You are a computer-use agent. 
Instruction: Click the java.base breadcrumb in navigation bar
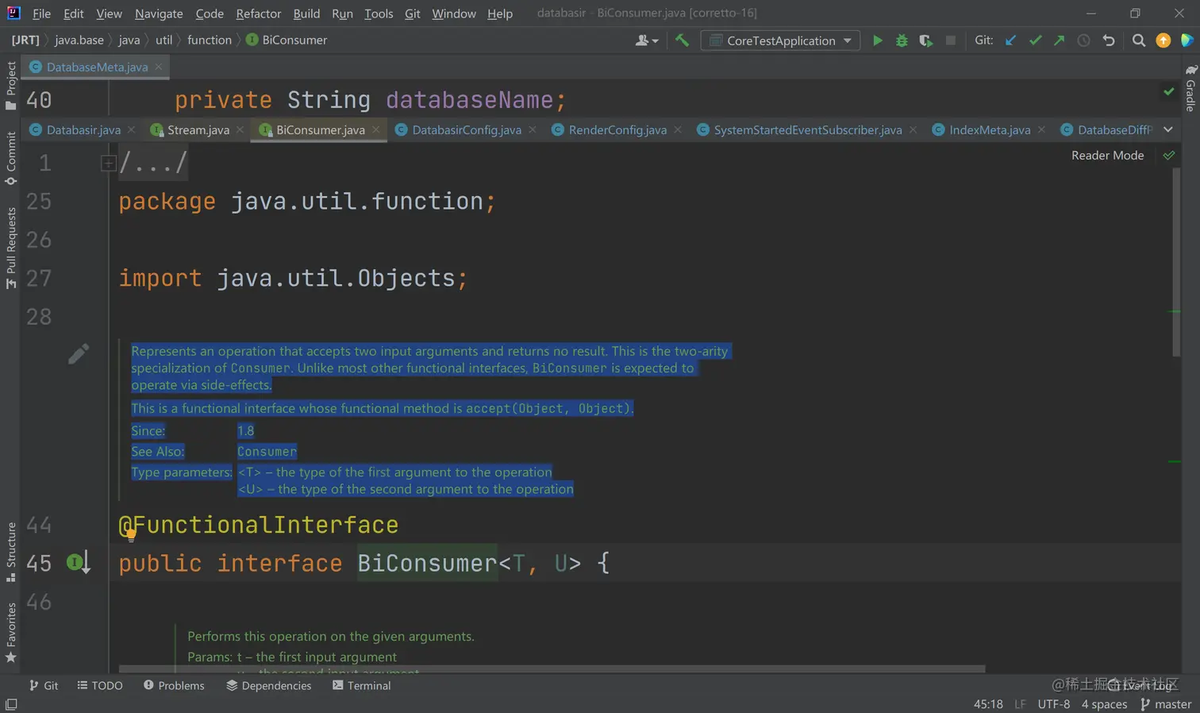(x=79, y=40)
